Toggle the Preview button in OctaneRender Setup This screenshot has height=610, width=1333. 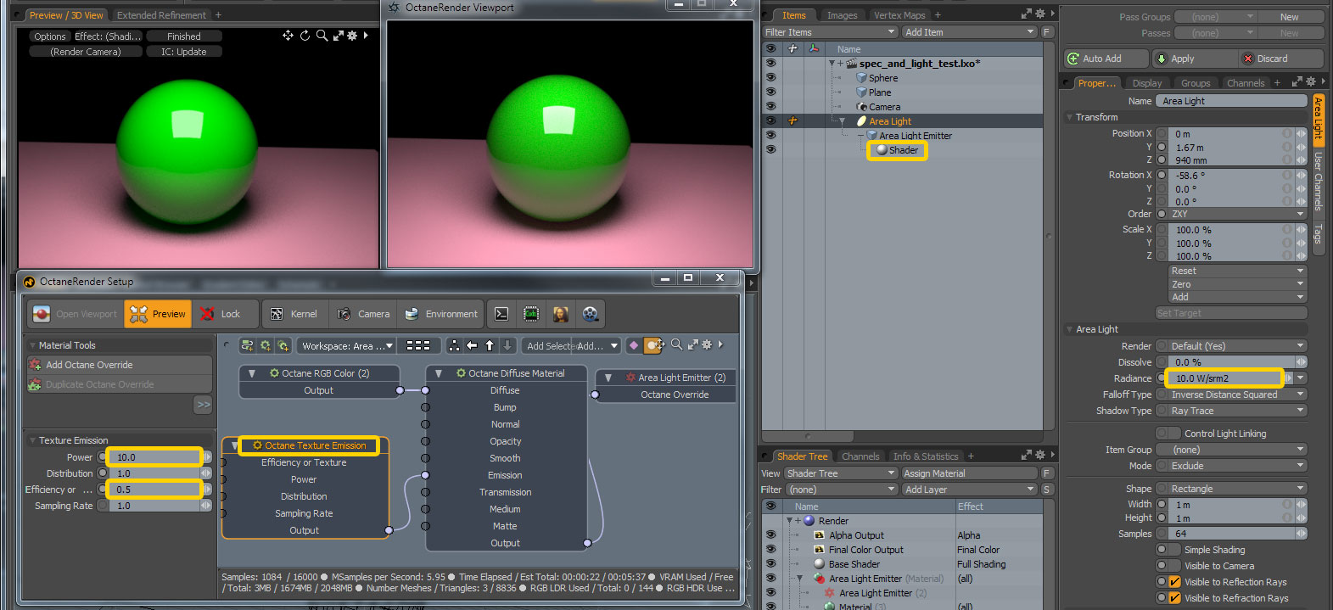(158, 314)
